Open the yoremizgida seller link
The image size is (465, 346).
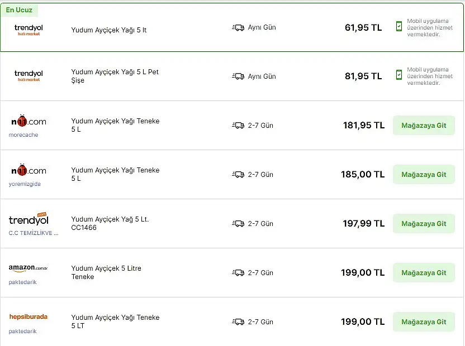point(25,184)
